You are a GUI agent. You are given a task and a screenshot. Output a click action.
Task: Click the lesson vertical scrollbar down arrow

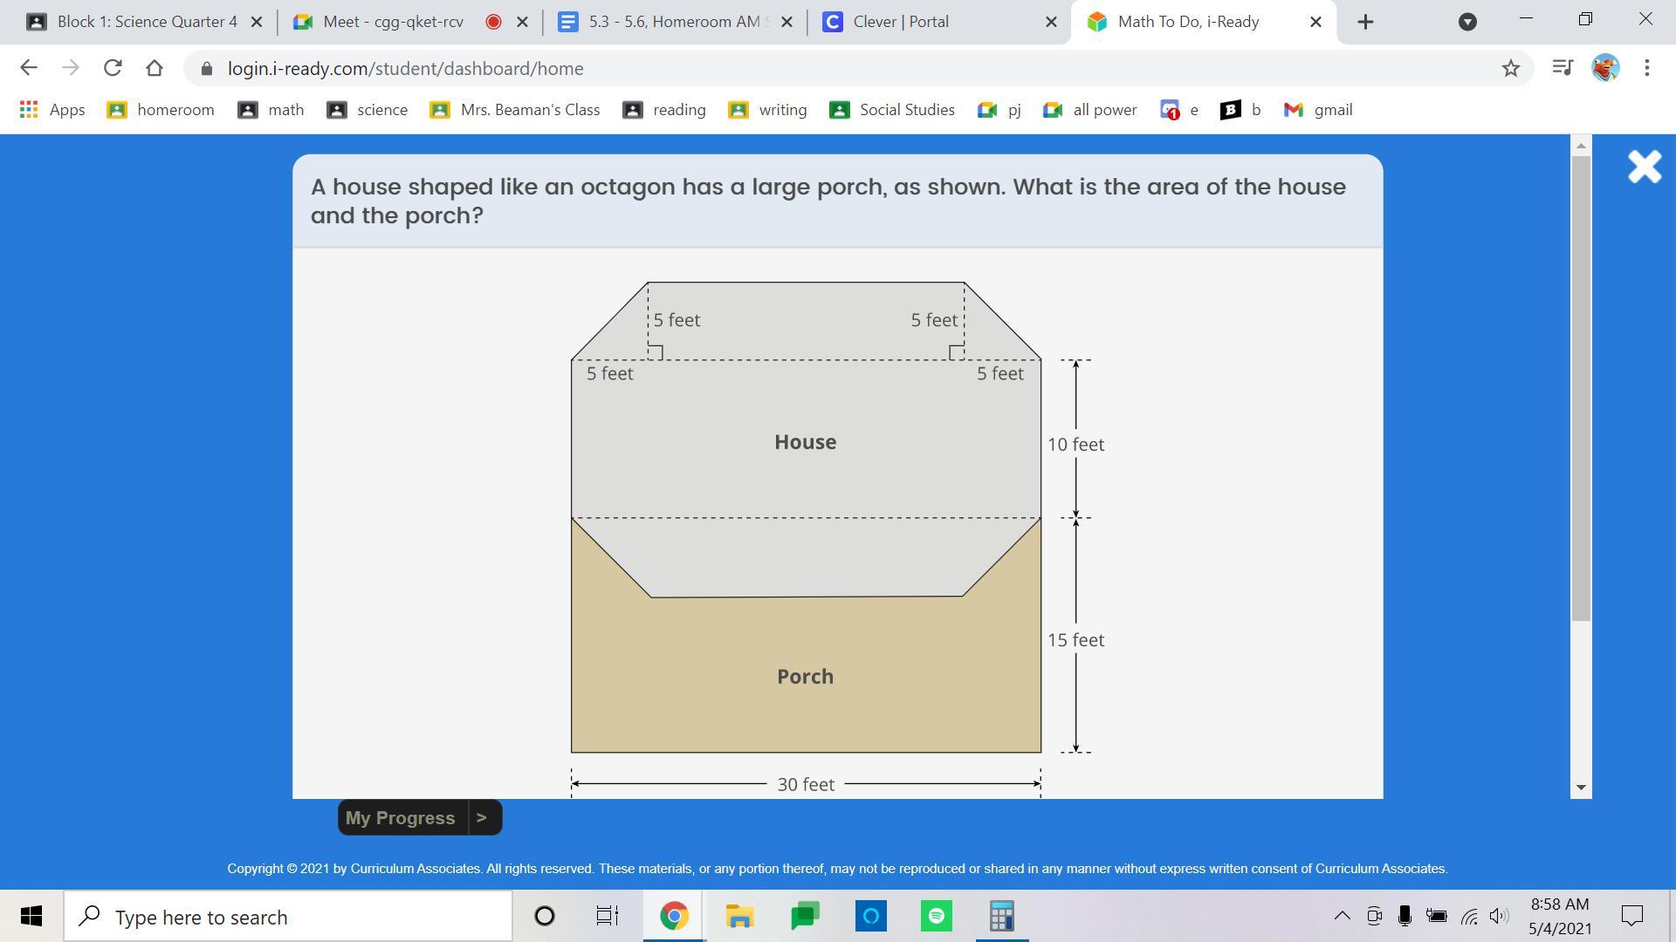(x=1581, y=787)
